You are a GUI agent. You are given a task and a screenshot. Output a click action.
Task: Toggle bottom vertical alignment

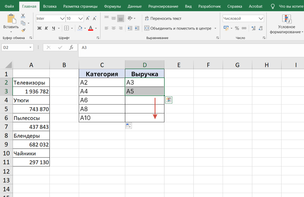point(121,19)
